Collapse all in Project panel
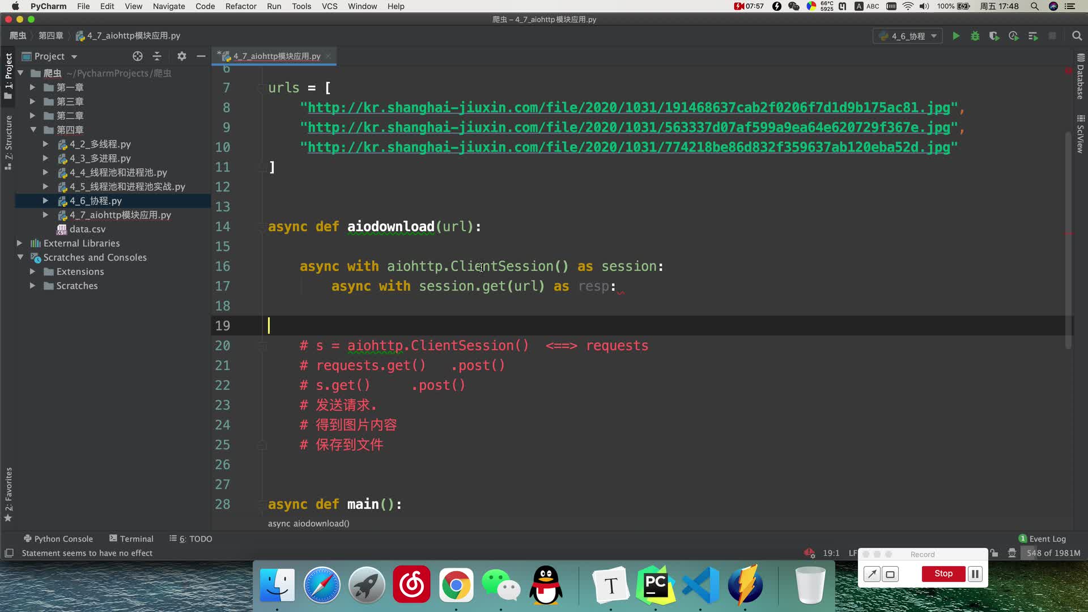 coord(157,56)
